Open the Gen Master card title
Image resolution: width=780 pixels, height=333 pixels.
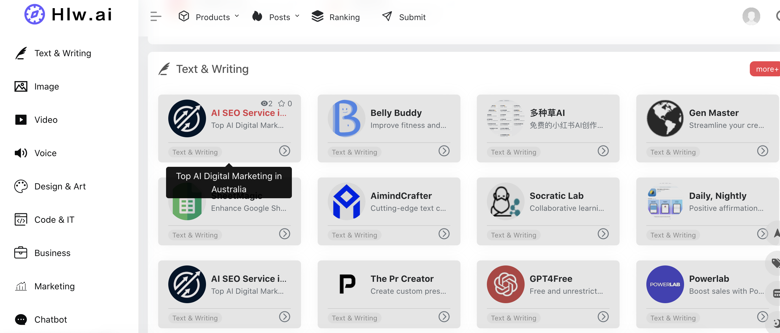714,113
